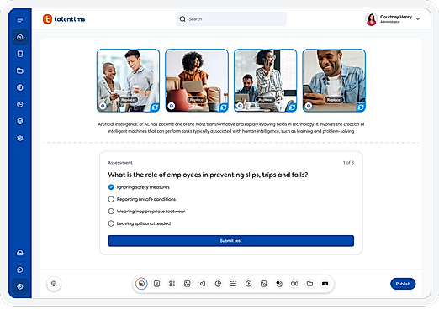Add a camera recording block from toolbar
Image resolution: width=439 pixels, height=309 pixels.
point(294,284)
